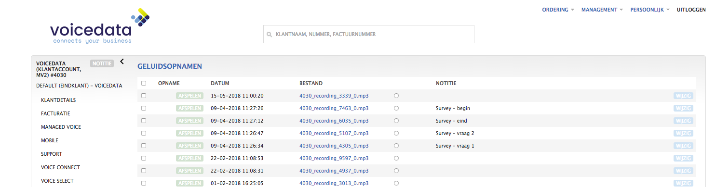Check the box for recording_3013 row
Viewport: 716px width, 187px height.
pyautogui.click(x=144, y=183)
